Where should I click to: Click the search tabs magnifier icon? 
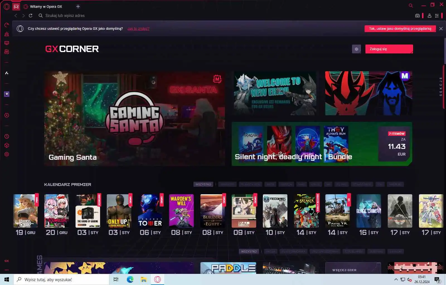click(411, 5)
